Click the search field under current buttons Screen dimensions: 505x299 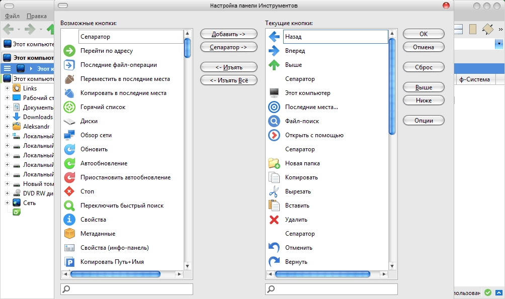click(x=331, y=289)
